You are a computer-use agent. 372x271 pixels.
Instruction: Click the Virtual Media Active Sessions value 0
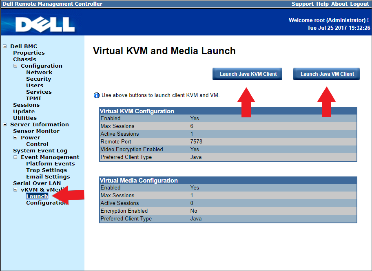click(x=192, y=203)
